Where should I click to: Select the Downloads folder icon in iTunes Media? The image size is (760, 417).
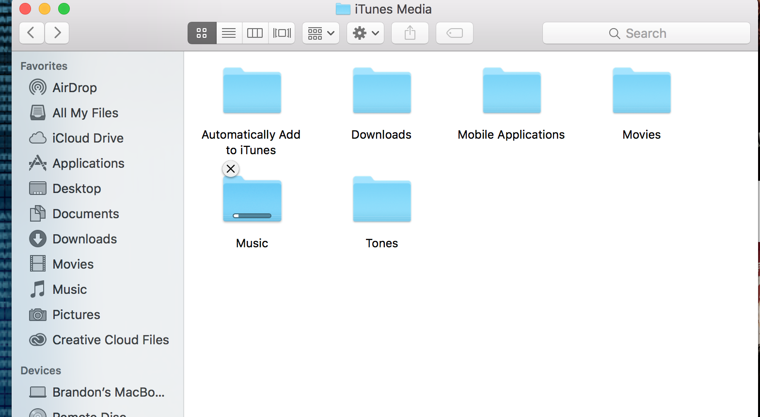pyautogui.click(x=382, y=91)
